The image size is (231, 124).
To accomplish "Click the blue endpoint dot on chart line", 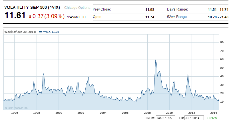I will [x=219, y=100].
